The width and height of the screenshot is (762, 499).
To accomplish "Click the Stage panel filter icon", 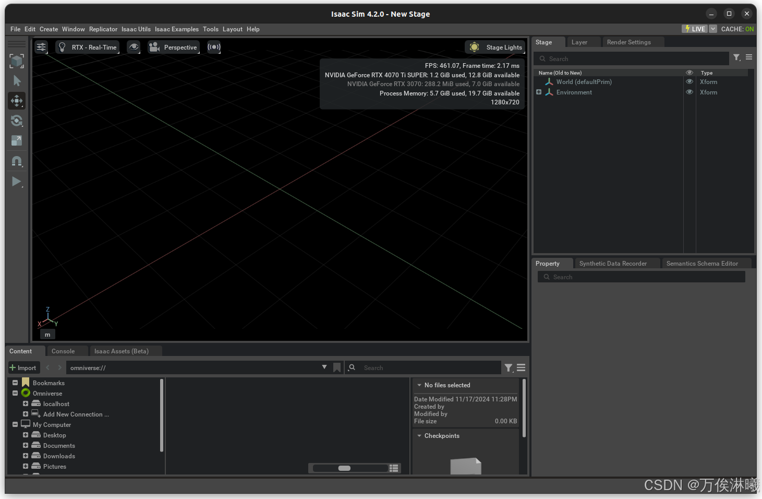I will [x=737, y=57].
